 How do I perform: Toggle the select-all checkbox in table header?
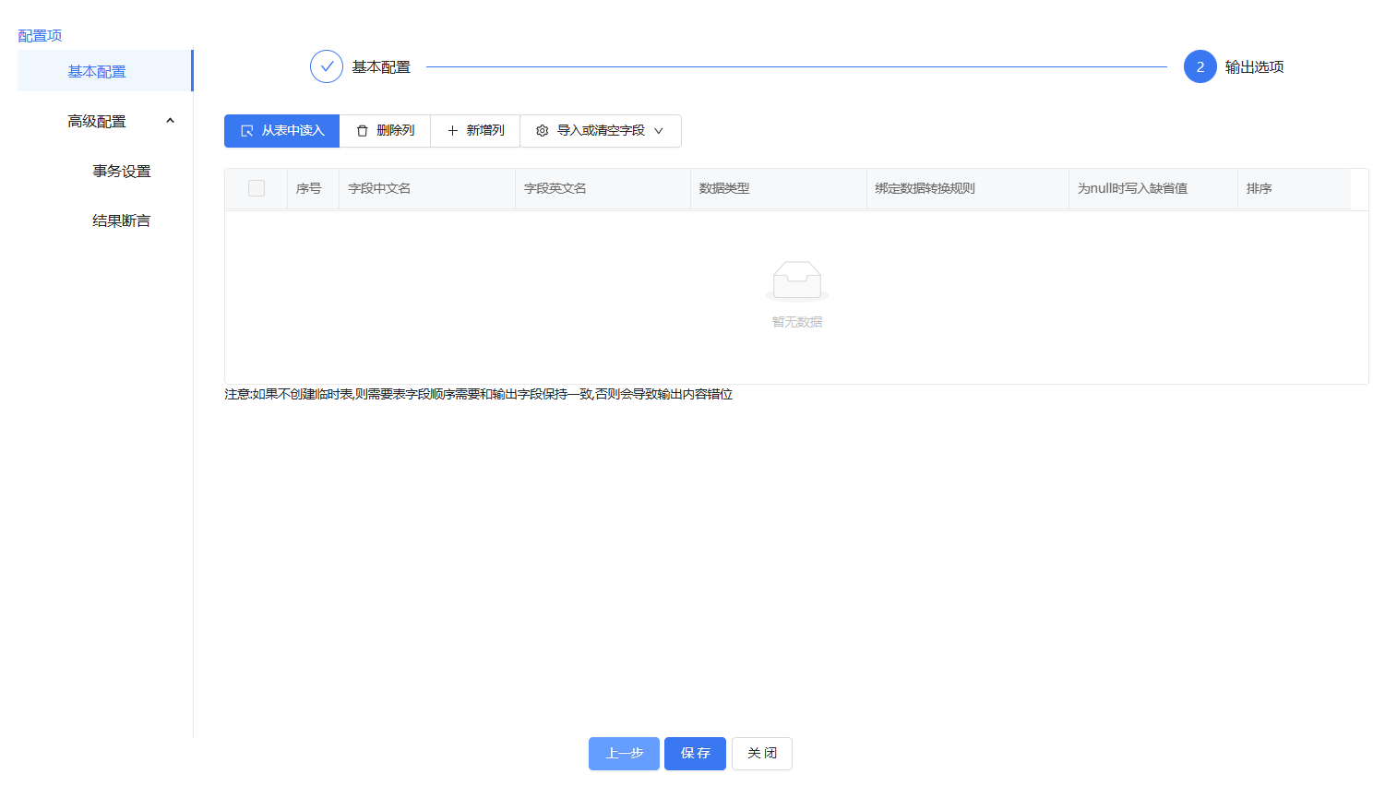pos(256,187)
